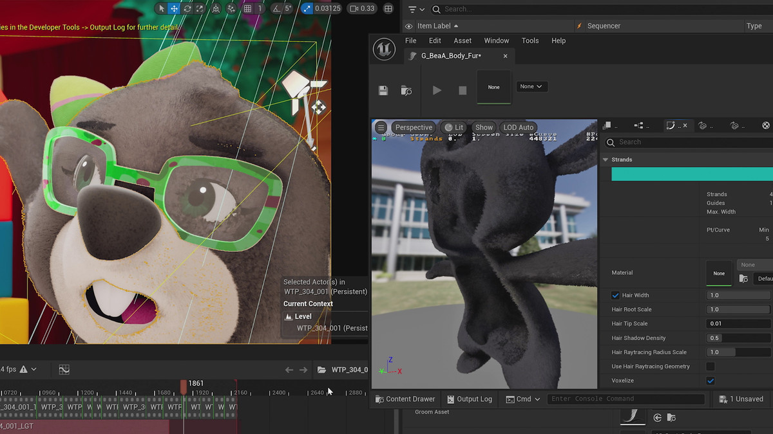The height and width of the screenshot is (434, 773).
Task: Sort by the Sequencer column header
Action: pyautogui.click(x=604, y=26)
